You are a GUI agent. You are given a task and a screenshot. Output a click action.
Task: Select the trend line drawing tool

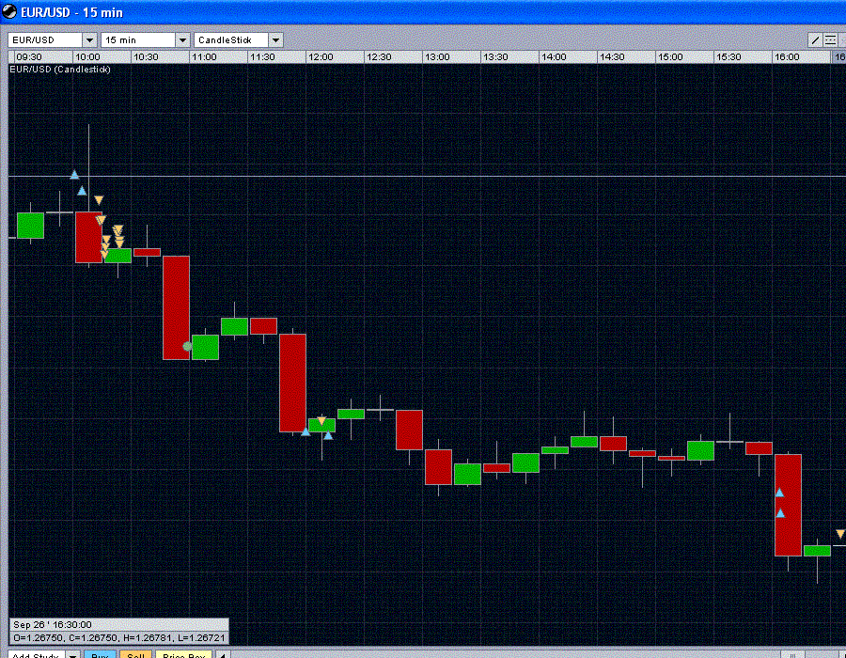coord(815,40)
